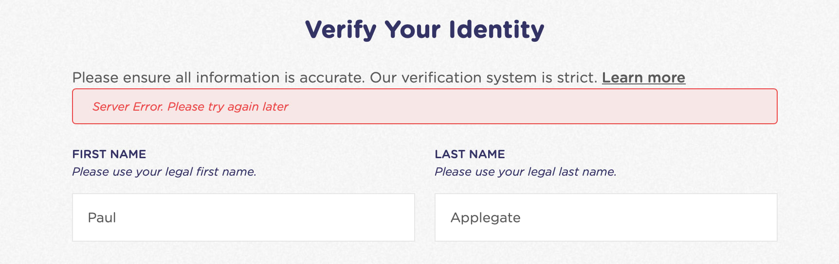Viewport: 839px width, 264px height.
Task: Click the red Server Error banner
Action: 425,106
